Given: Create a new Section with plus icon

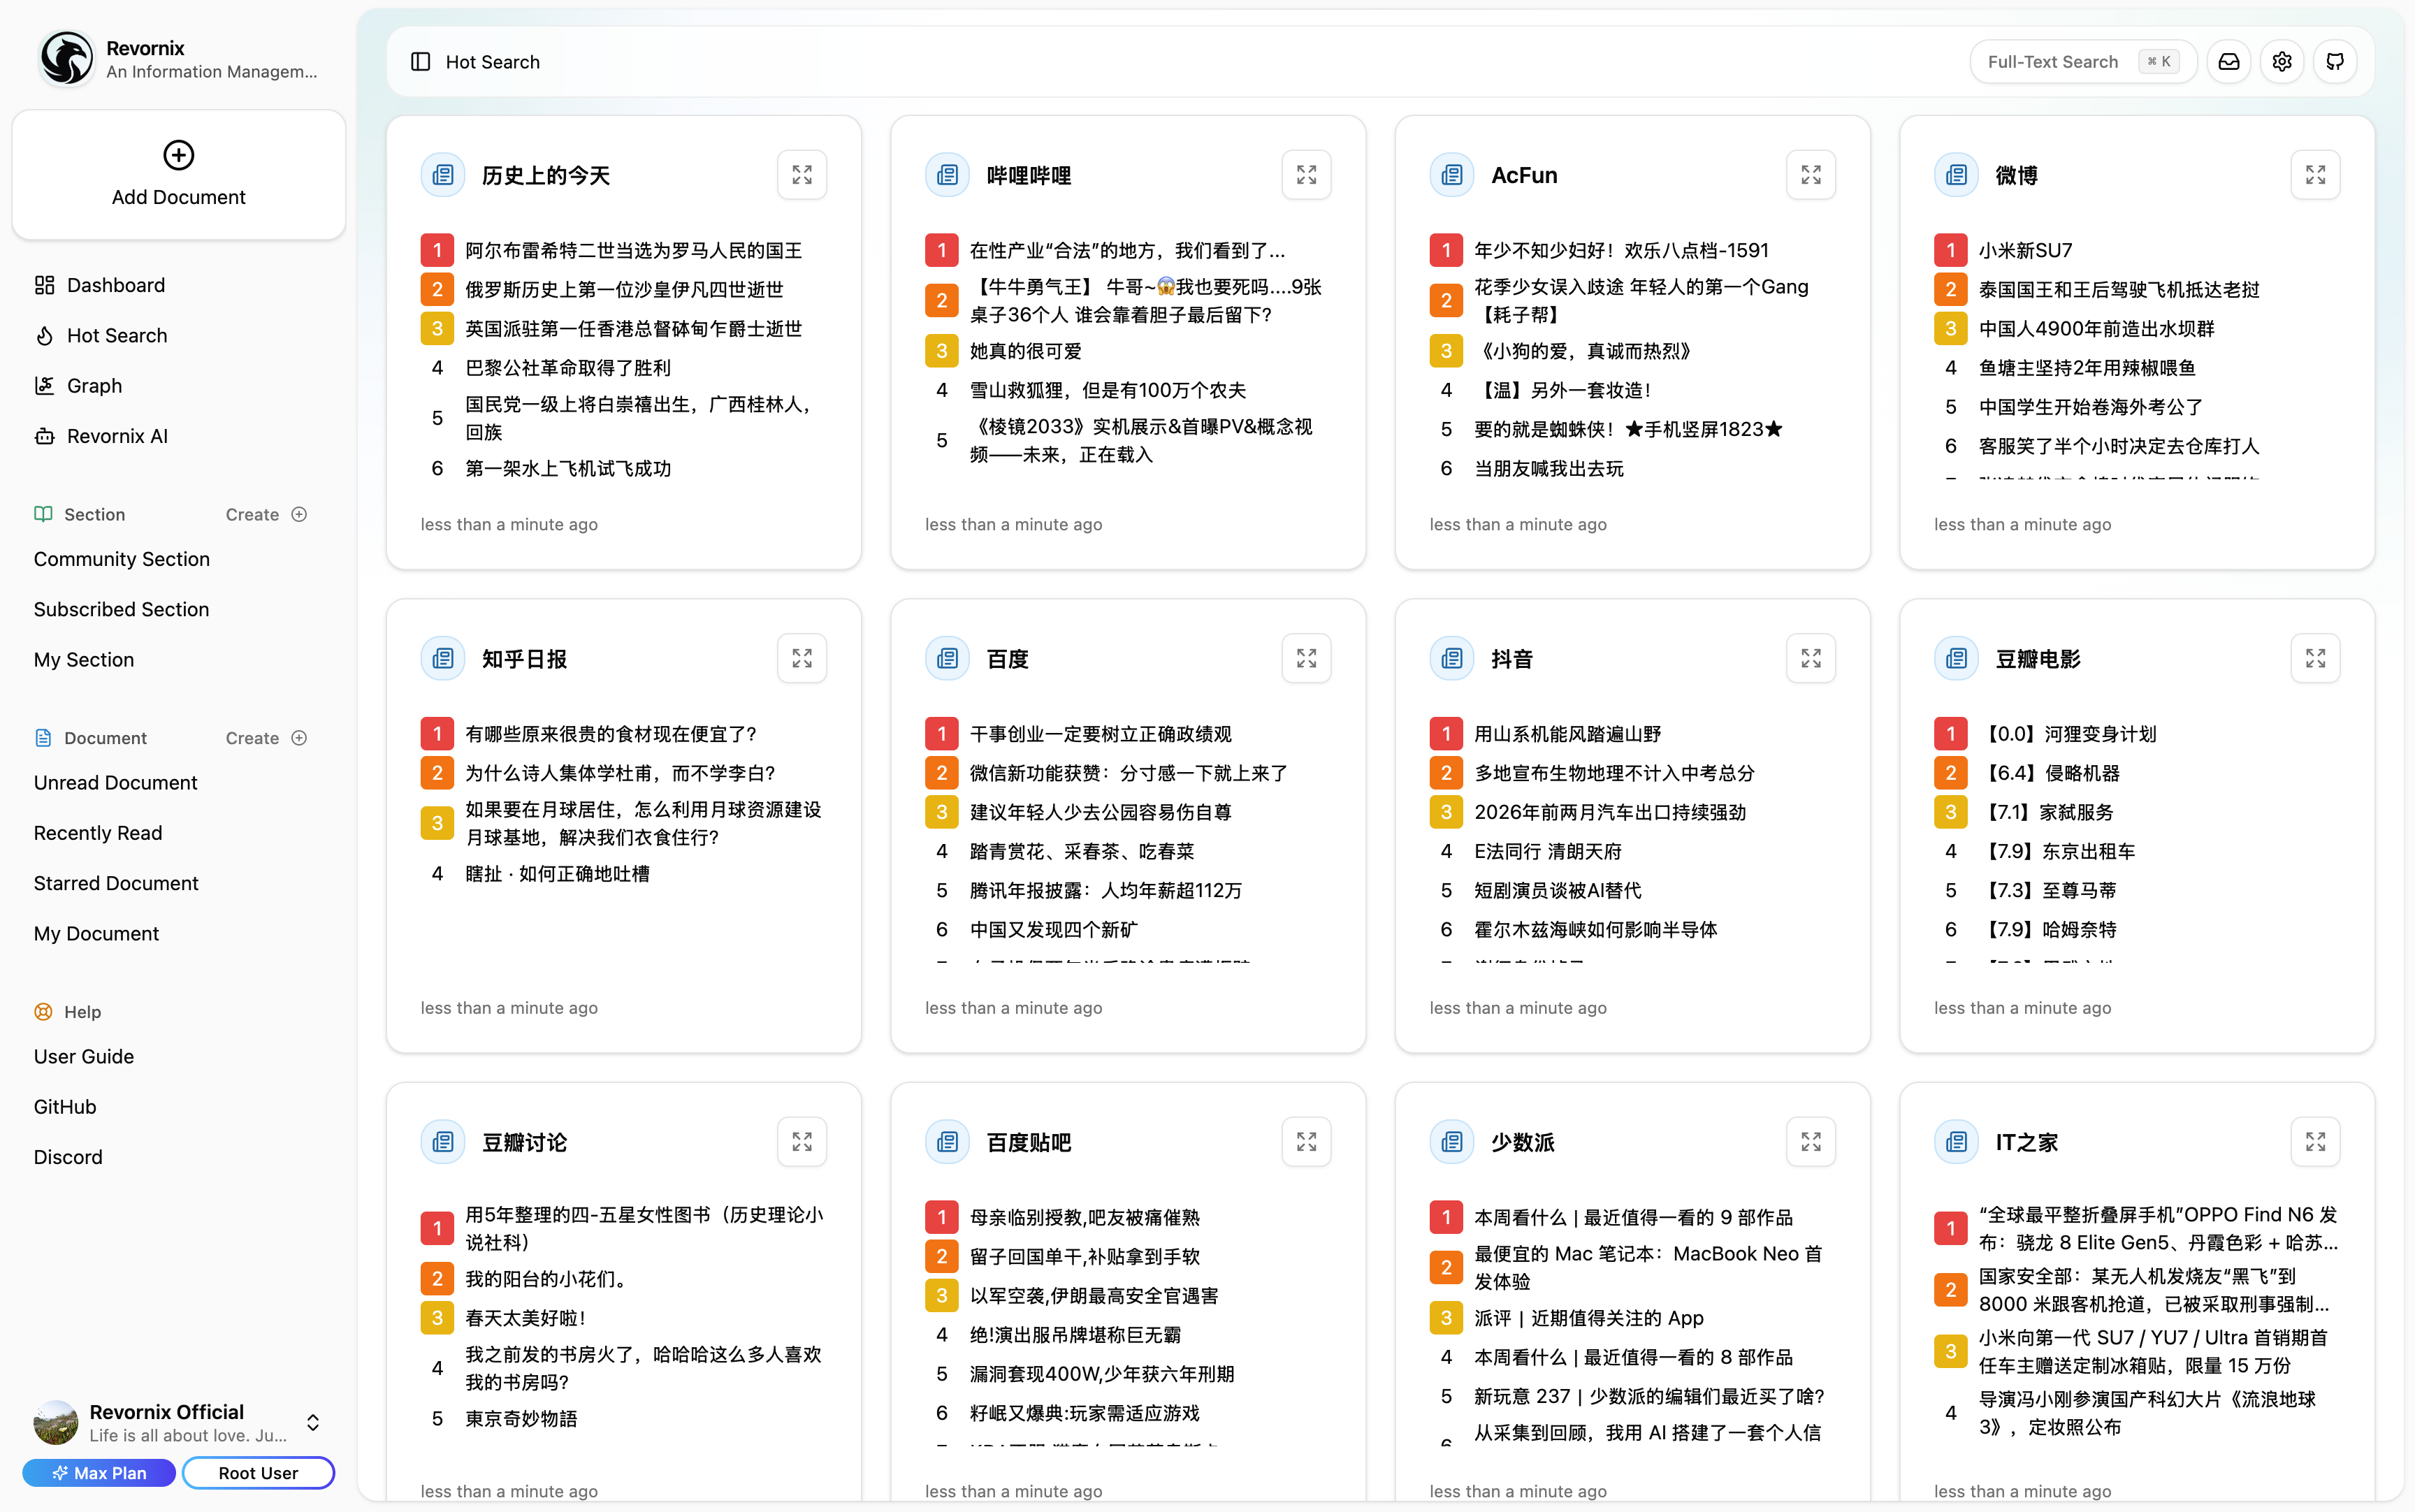Looking at the screenshot, I should point(299,514).
